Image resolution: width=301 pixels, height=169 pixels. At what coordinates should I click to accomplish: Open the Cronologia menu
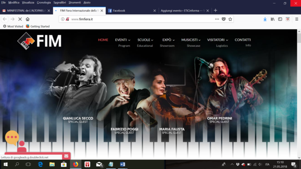(x=44, y=3)
